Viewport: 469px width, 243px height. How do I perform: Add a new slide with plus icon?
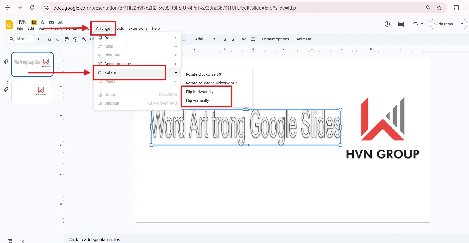[38, 39]
